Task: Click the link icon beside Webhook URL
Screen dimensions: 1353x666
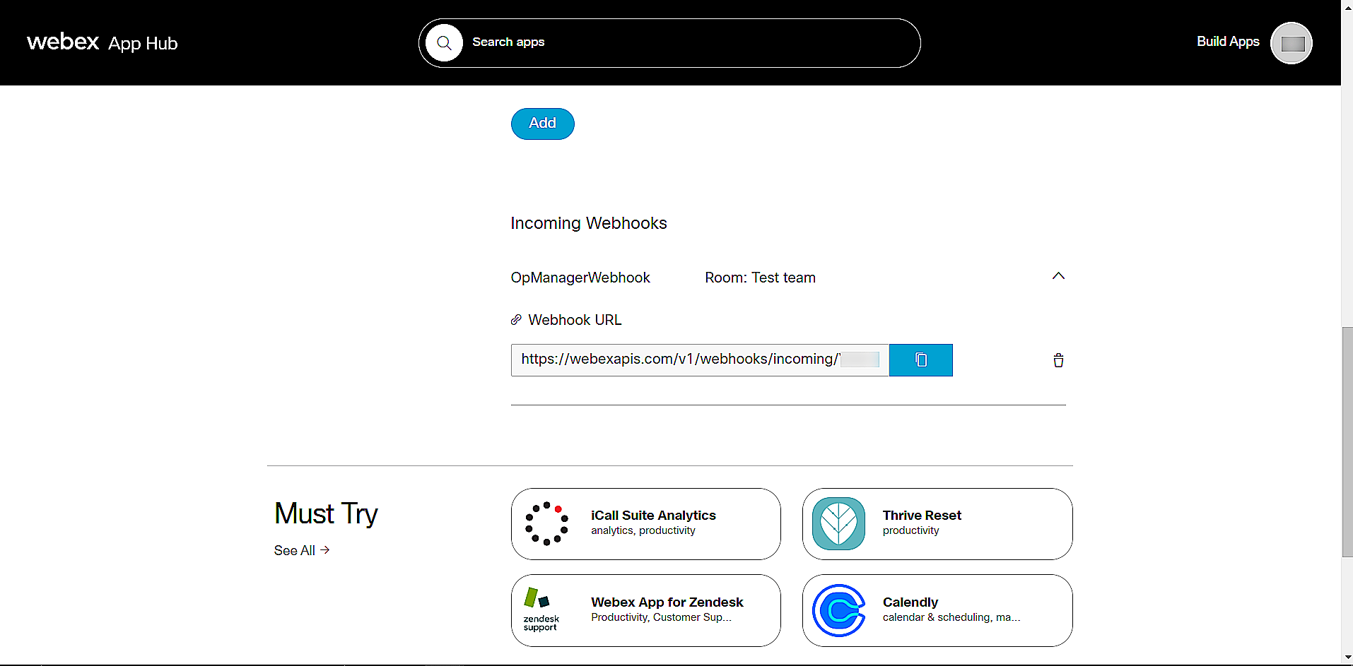Action: click(x=516, y=320)
